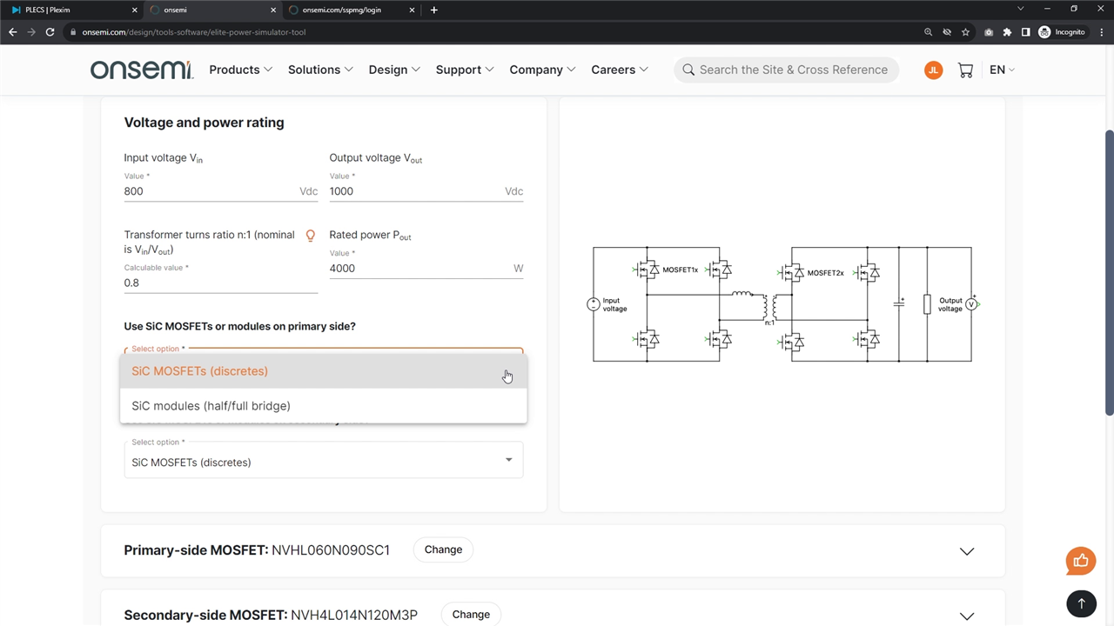Viewport: 1114px width, 626px height.
Task: Click the orange thumbs-up feedback button
Action: (x=1081, y=561)
